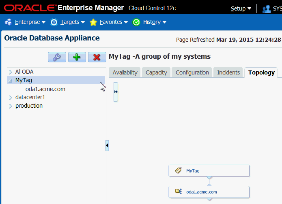Collapse connector below the MyTag topology node
Viewport: 282px width, 204px height.
209,178
